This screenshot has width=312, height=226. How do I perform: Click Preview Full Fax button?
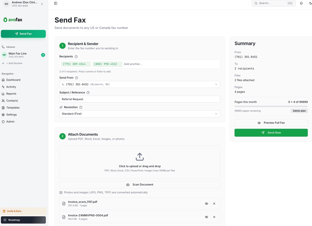(x=271, y=123)
